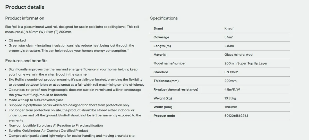Select the 200mm Super Top Up Layer value
The width and height of the screenshot is (309, 140).
pos(246,63)
